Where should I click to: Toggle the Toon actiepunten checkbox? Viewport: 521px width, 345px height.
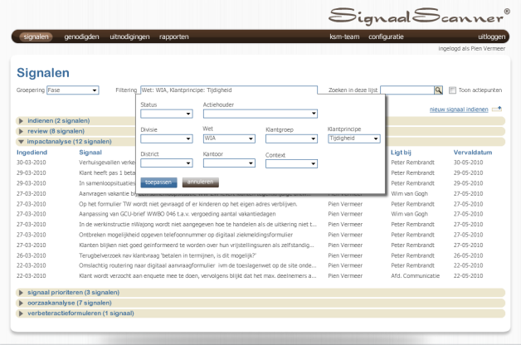coord(452,90)
